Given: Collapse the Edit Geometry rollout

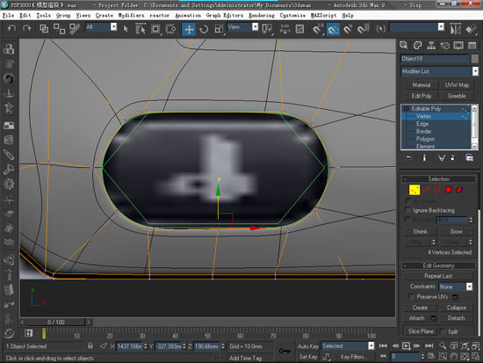Looking at the screenshot, I should (x=438, y=265).
